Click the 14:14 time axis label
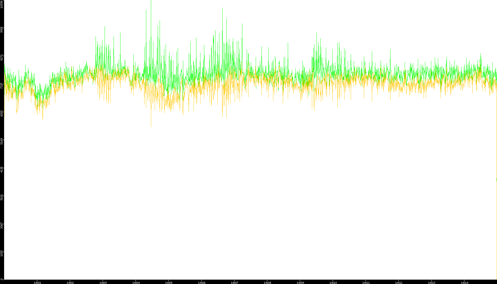 point(464,283)
